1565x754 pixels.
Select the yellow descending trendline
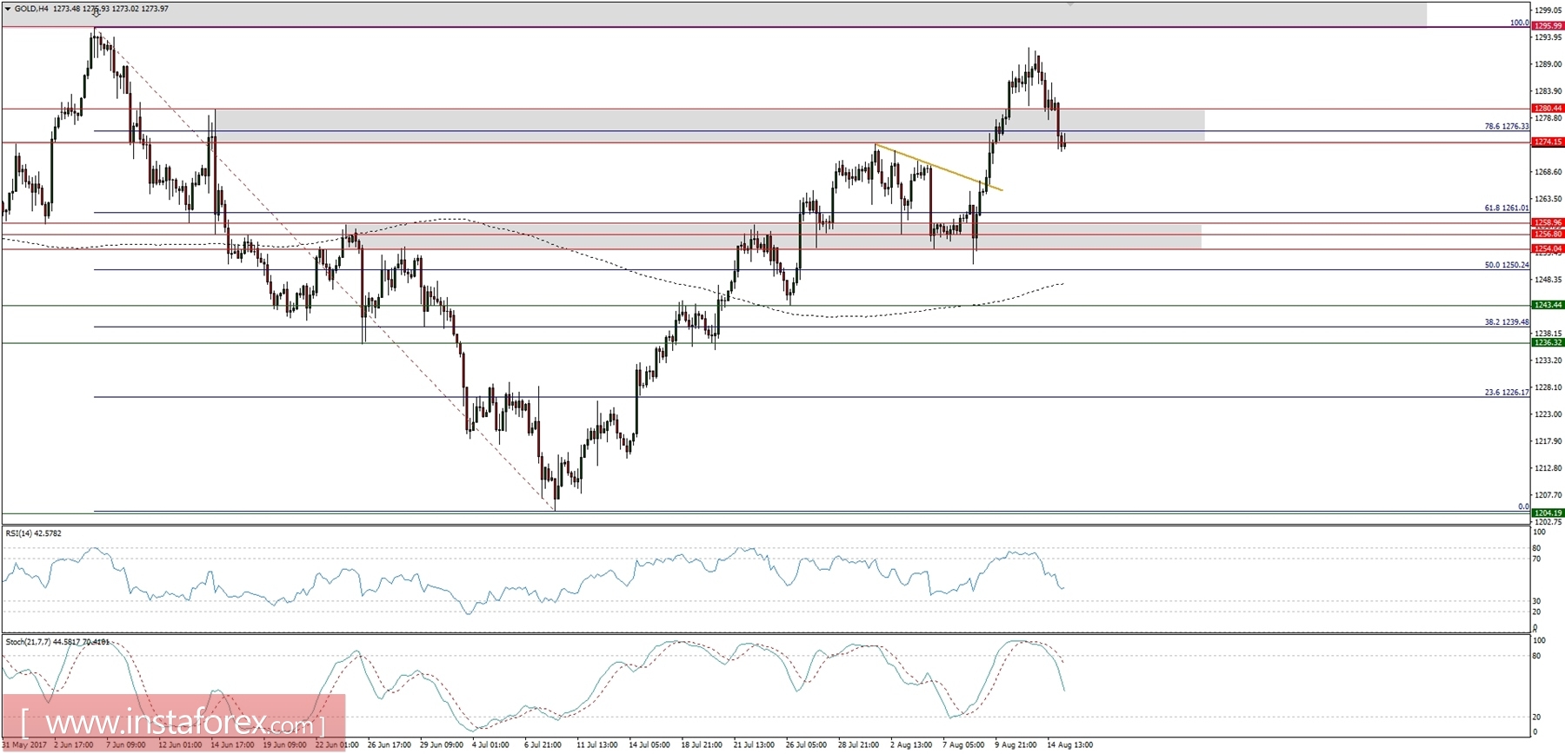pos(938,167)
